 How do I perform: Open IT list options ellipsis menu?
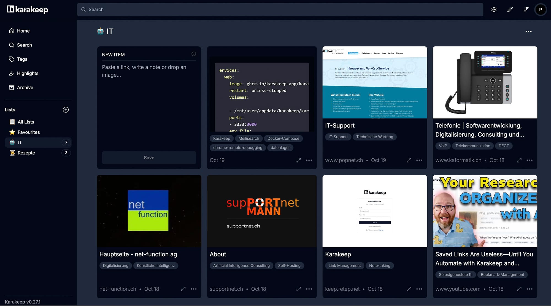pyautogui.click(x=528, y=32)
